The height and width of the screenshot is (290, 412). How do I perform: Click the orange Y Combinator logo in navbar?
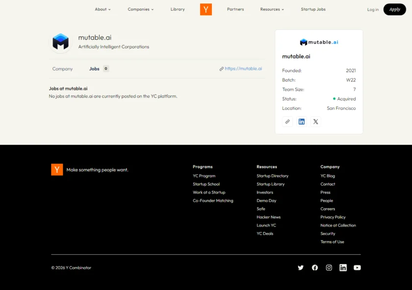pos(206,9)
